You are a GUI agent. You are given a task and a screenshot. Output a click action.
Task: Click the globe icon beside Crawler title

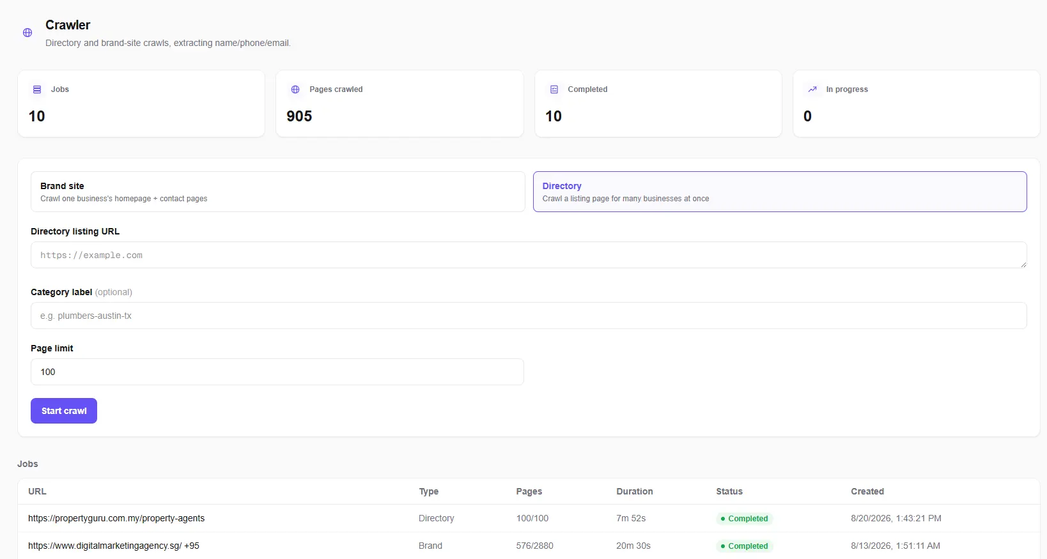tap(27, 33)
